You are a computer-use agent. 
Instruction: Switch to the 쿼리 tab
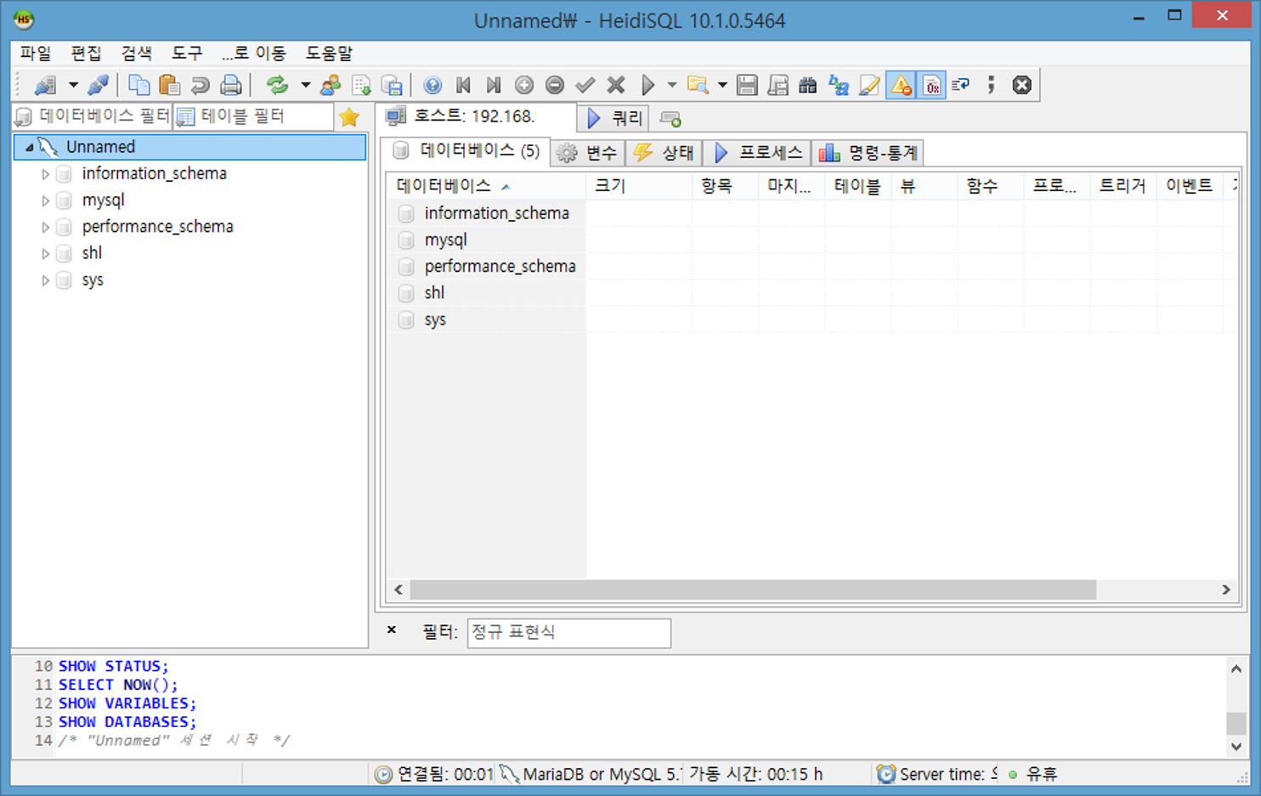(x=614, y=118)
